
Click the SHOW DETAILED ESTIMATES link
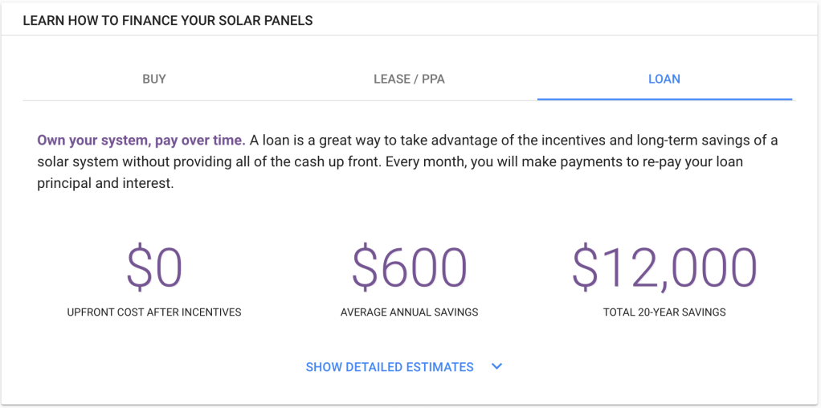[x=390, y=367]
